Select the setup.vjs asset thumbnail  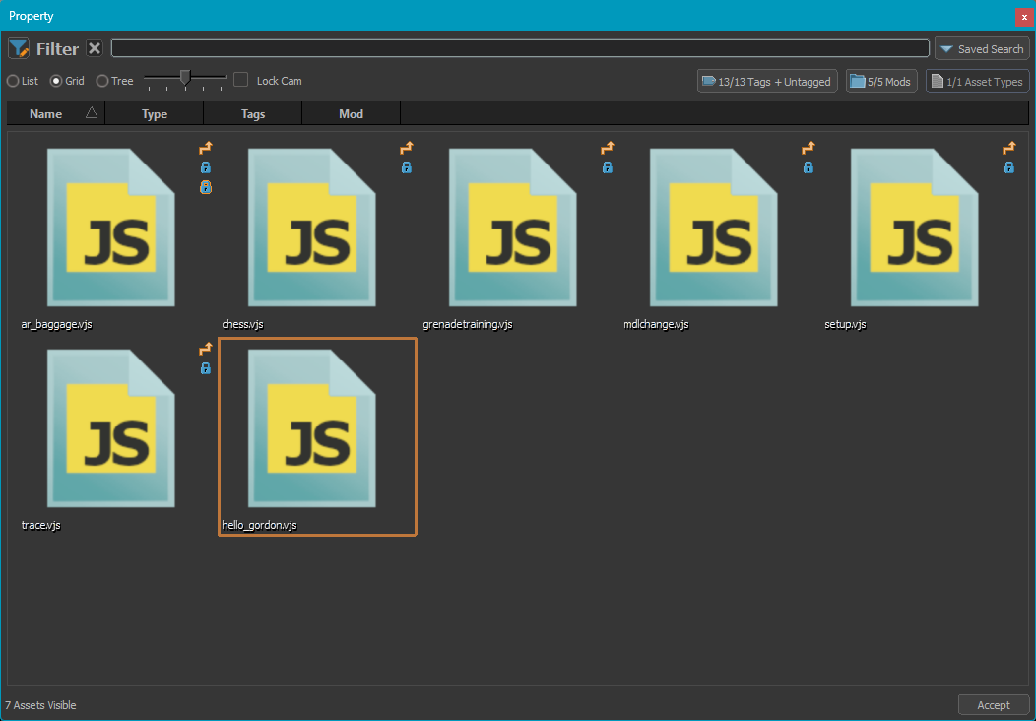point(913,229)
